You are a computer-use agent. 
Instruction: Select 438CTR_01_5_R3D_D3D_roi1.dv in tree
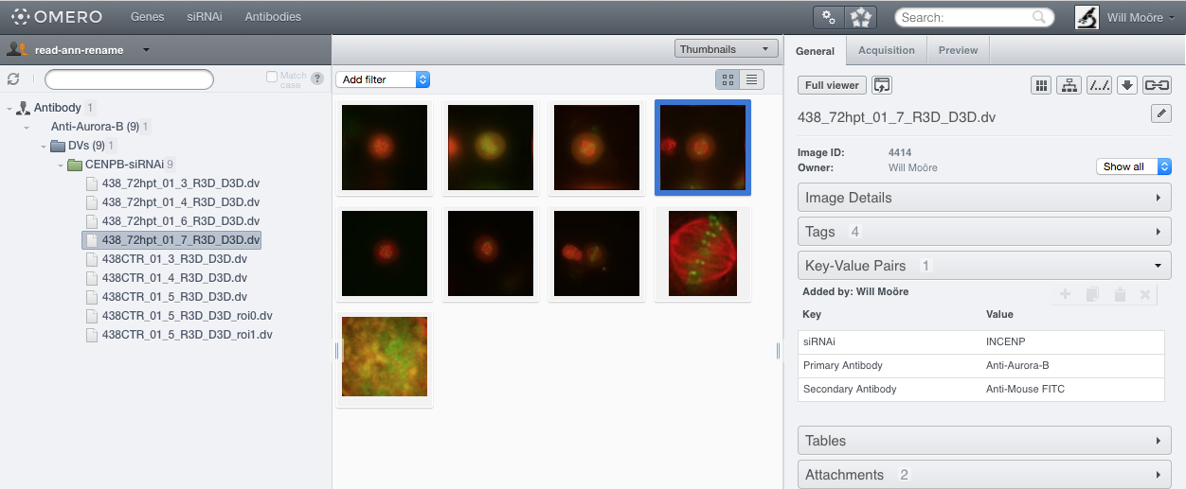pyautogui.click(x=187, y=335)
